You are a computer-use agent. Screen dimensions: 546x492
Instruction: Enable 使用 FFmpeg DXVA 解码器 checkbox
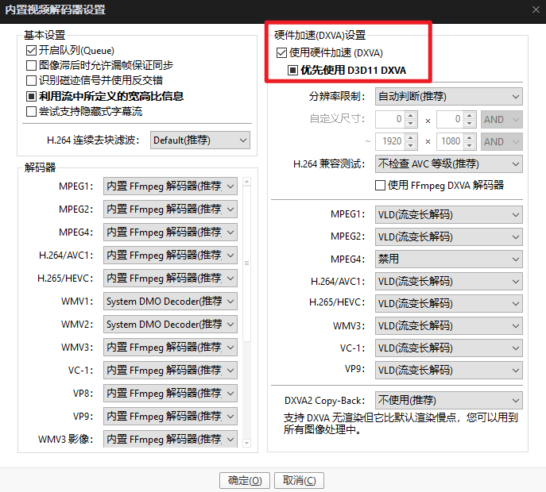click(x=380, y=185)
